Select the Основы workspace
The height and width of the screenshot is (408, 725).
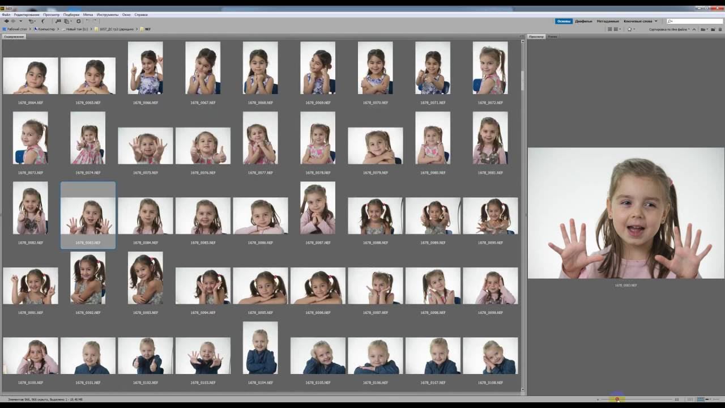(564, 21)
